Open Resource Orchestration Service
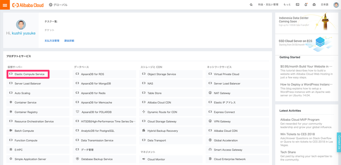 click(x=38, y=122)
